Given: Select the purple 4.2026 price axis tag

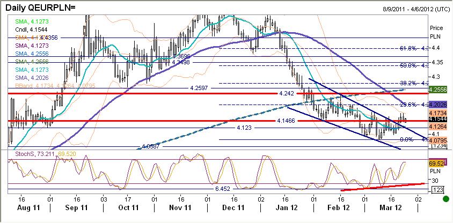Looking at the screenshot, I should point(439,104).
